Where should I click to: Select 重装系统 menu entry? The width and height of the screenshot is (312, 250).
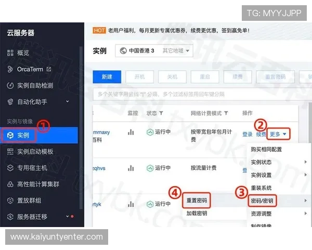[261, 188]
